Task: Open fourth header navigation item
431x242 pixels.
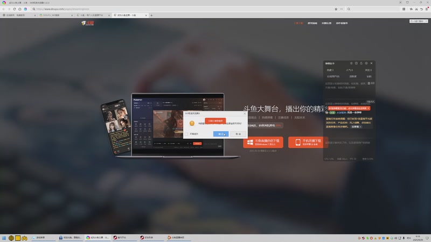Action: click(342, 23)
